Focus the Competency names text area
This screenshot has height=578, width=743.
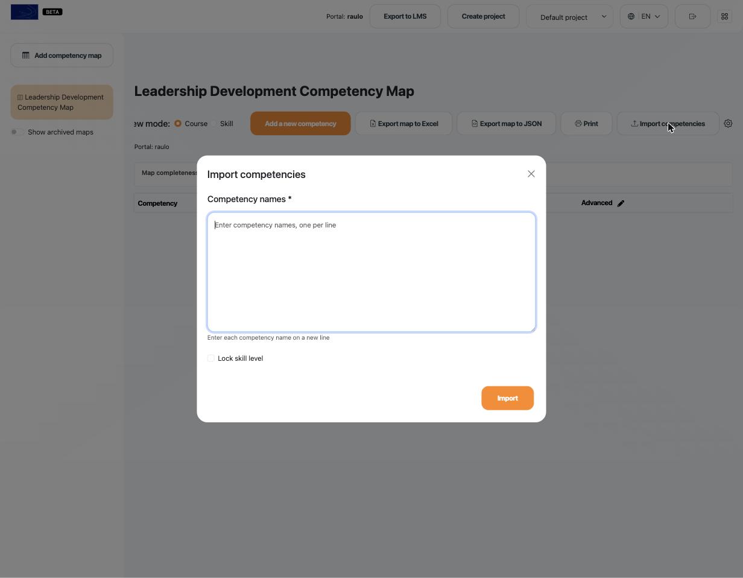click(x=371, y=272)
